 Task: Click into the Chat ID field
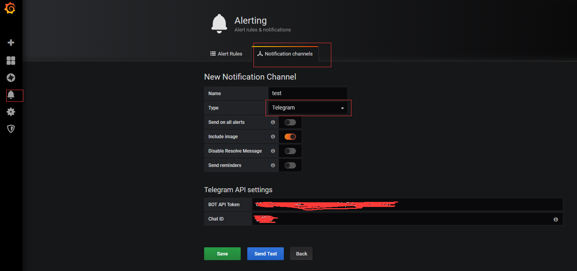point(407,219)
